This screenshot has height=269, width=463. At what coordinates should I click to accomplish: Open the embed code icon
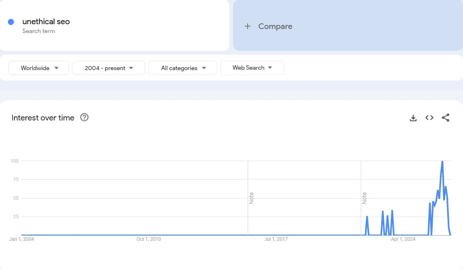[x=430, y=118]
